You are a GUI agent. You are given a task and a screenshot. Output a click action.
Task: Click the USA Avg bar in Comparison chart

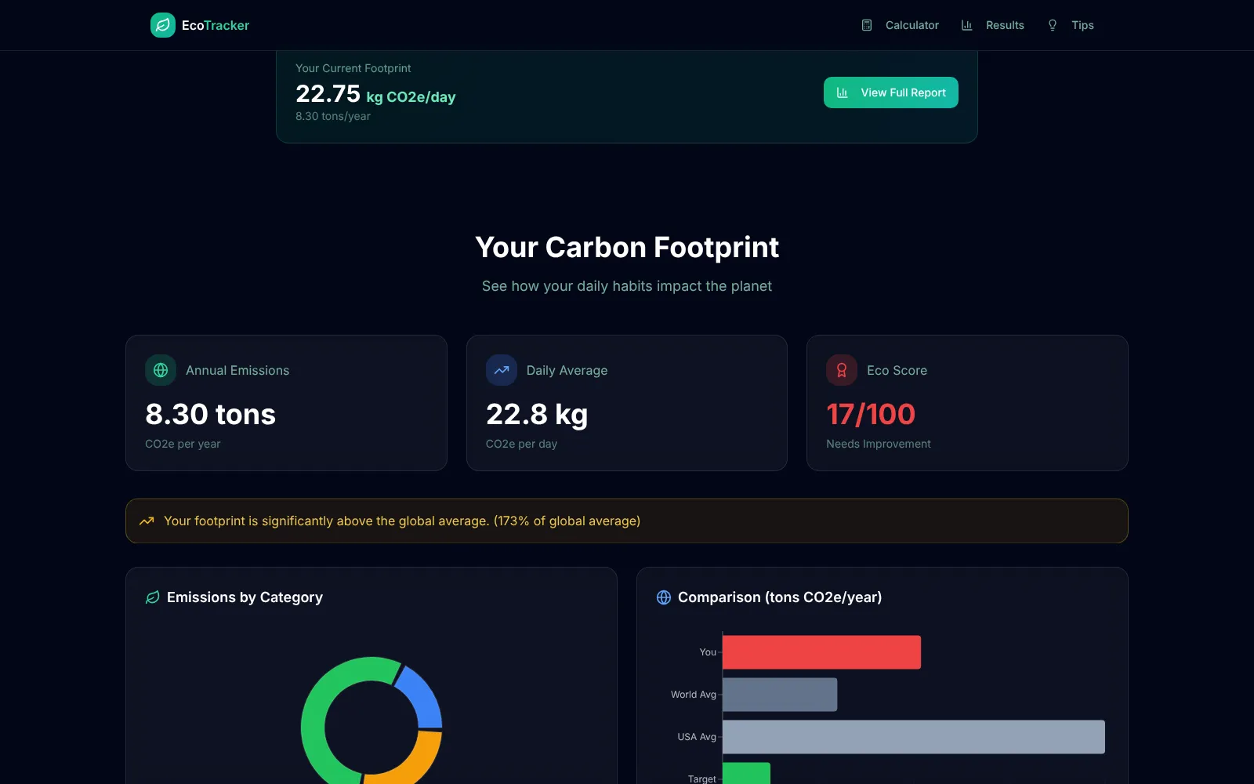[914, 737]
